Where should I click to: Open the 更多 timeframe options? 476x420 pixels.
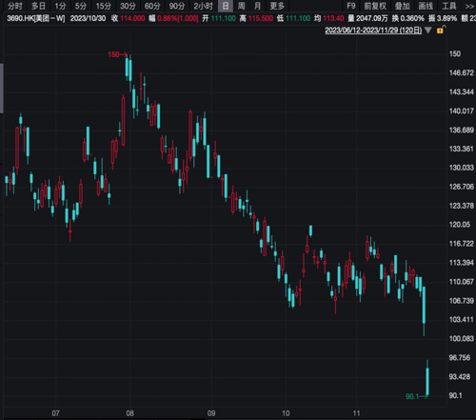click(x=277, y=6)
